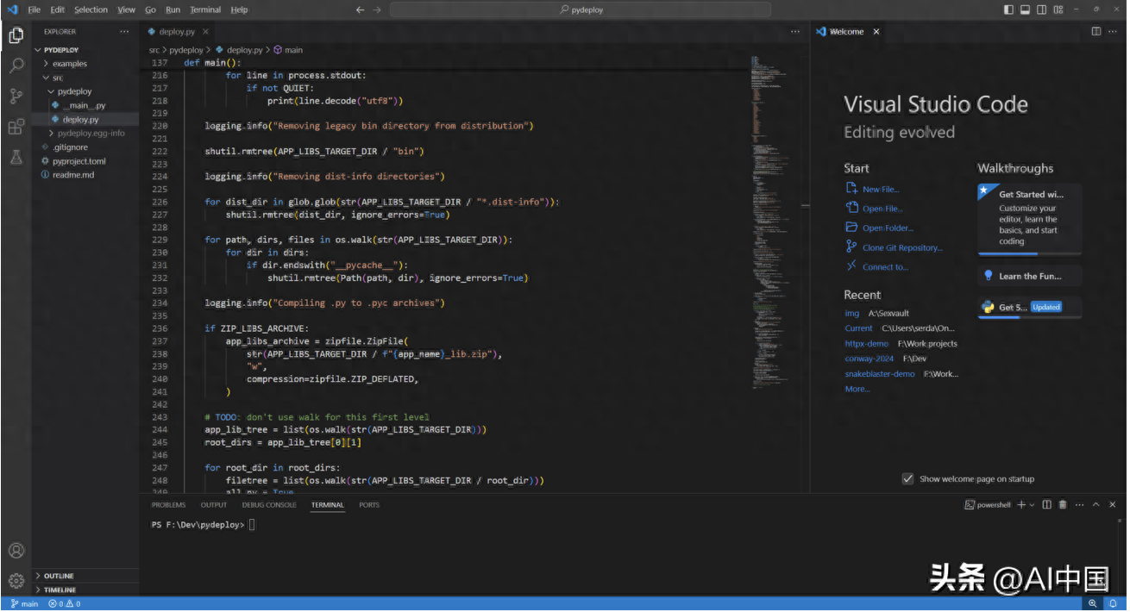
Task: Open the Explorer view in activity bar
Action: (16, 34)
